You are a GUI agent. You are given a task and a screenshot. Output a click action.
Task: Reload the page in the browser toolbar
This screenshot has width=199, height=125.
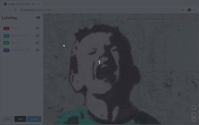15,10
